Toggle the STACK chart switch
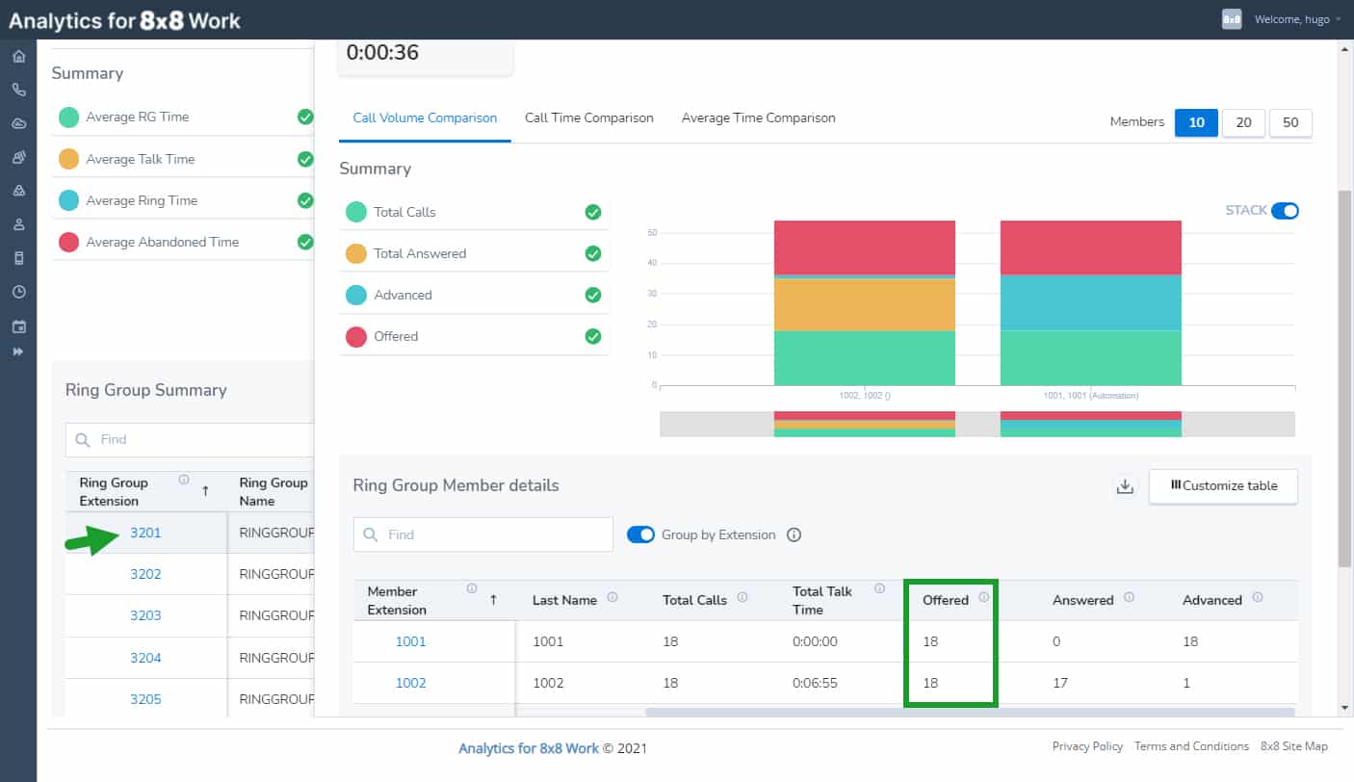Image resolution: width=1354 pixels, height=782 pixels. coord(1285,211)
